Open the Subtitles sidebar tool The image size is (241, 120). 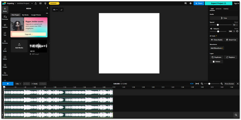coord(5,26)
